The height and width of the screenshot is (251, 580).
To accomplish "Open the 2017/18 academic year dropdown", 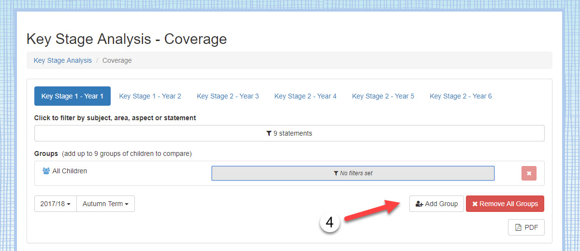I will pos(56,204).
